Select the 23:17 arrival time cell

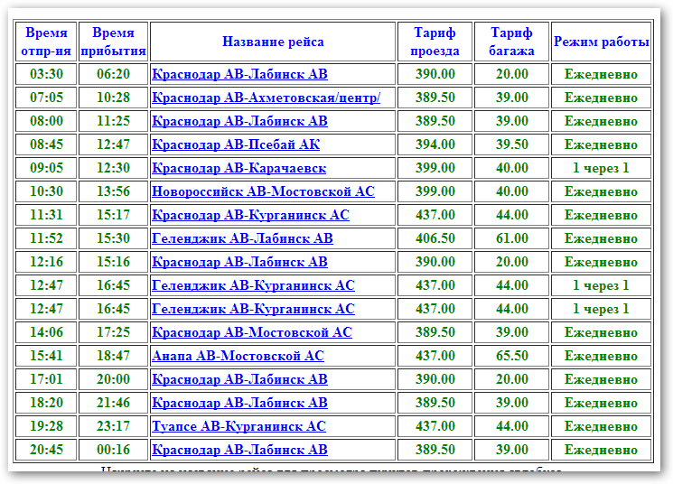pos(113,426)
